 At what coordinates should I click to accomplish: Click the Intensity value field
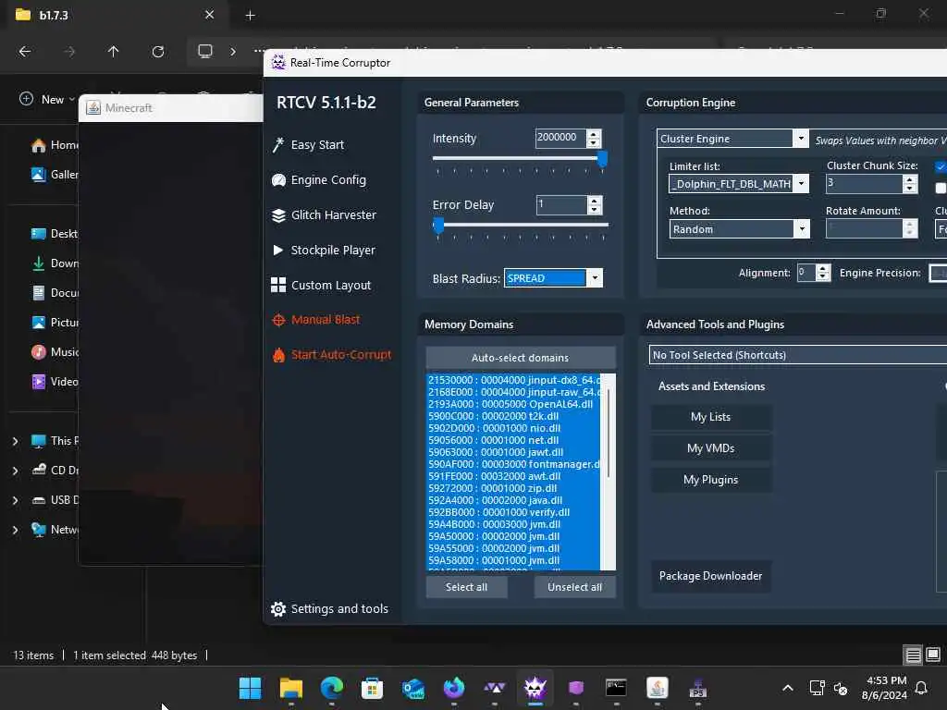click(x=560, y=138)
